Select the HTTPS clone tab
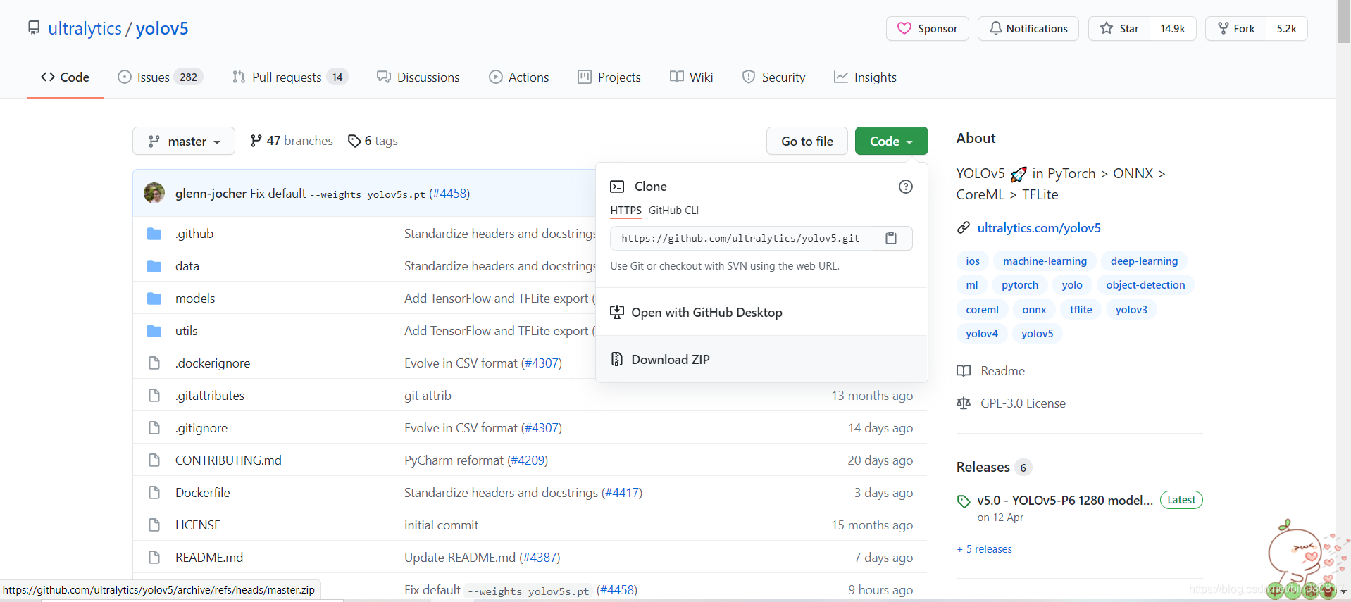 [x=625, y=211]
